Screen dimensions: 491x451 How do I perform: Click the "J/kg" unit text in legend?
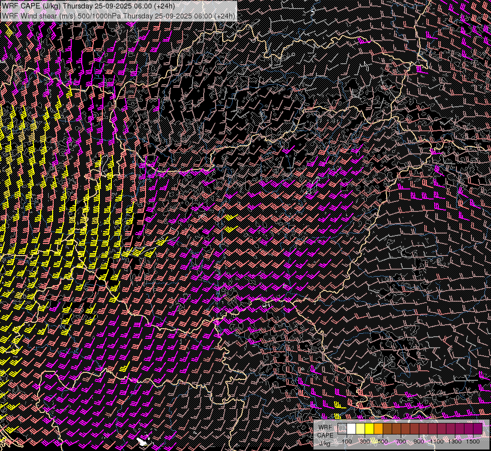[x=324, y=442]
